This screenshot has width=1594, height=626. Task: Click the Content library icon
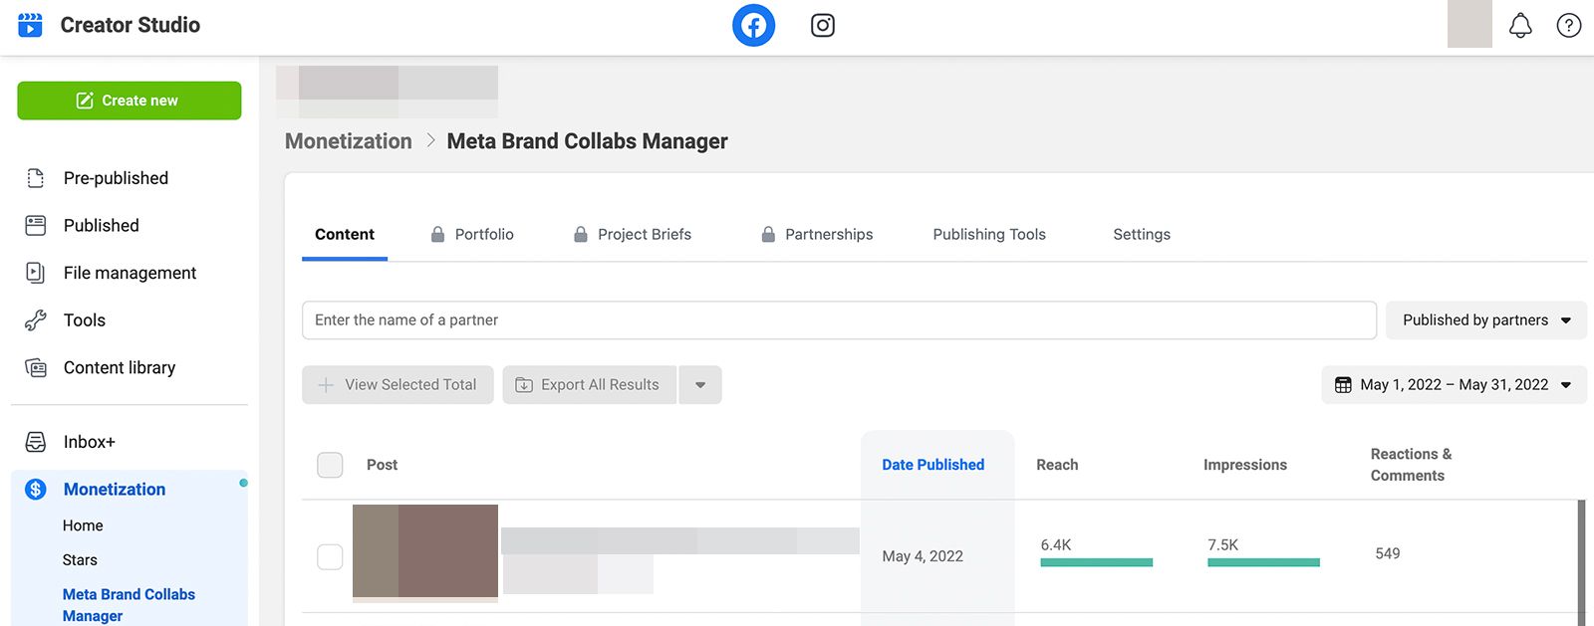[36, 368]
